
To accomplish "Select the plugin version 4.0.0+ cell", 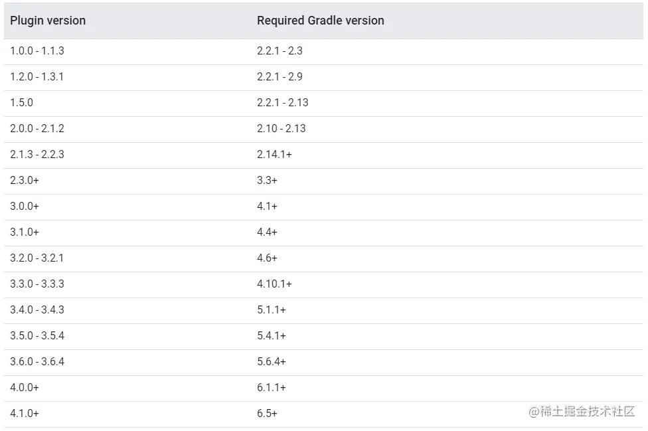I will pos(25,388).
